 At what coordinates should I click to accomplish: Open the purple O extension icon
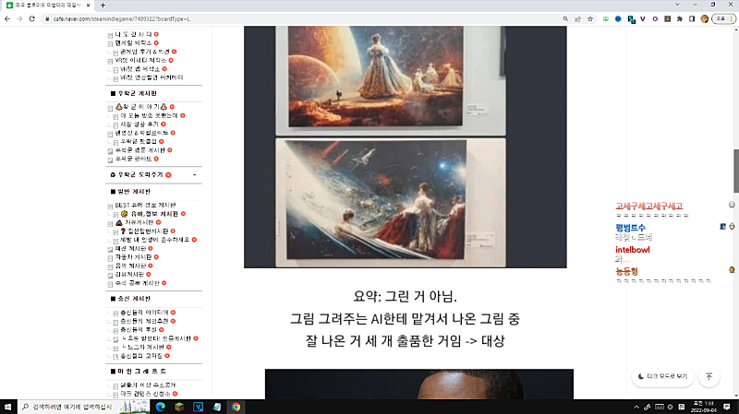point(655,18)
